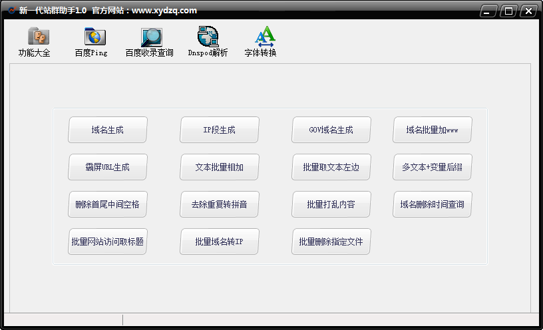Click the 批量删除指定文件 button
This screenshot has height=330, width=543.
click(x=331, y=242)
